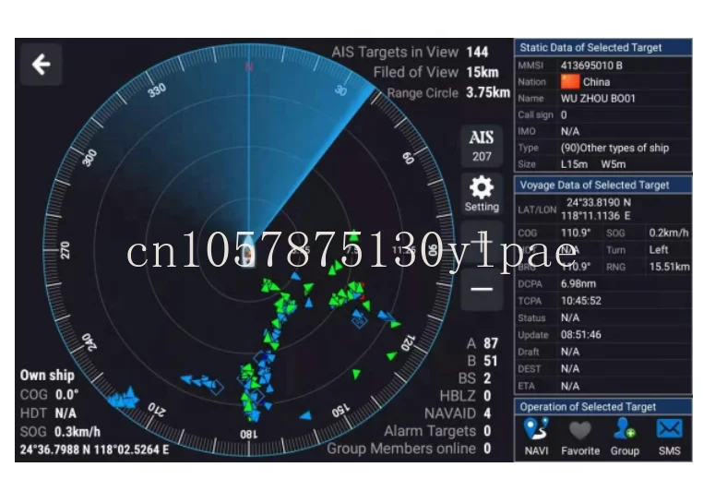The image size is (703, 503).
Task: Select BS count 2
Action: 487,378
